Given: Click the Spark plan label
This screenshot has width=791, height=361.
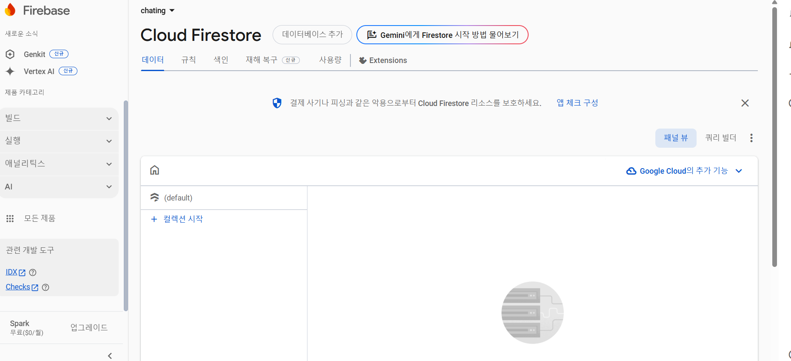Looking at the screenshot, I should pos(20,324).
